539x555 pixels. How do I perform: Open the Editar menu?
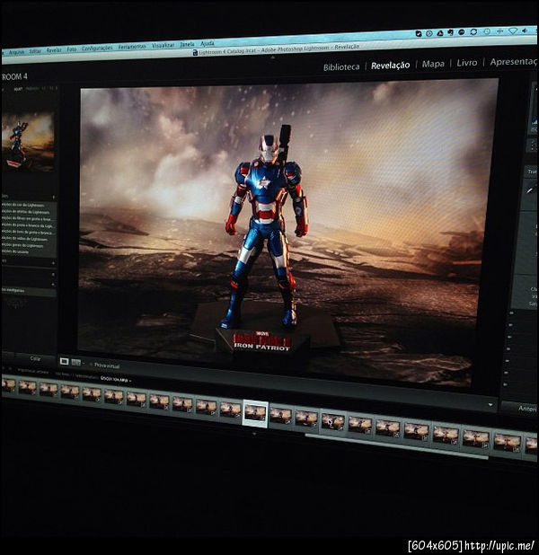point(35,51)
